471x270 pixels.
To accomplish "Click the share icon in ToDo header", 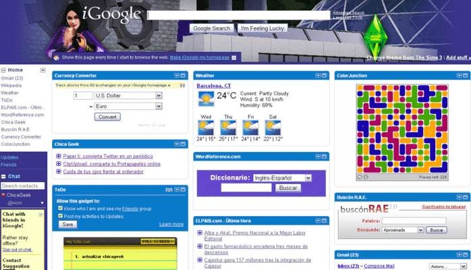I will [169, 190].
